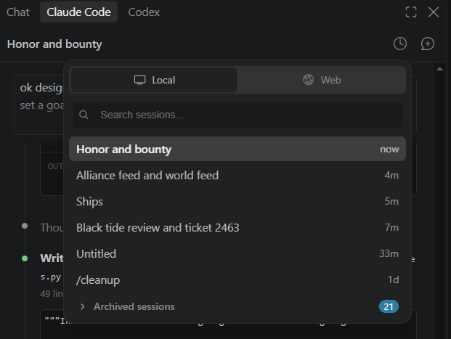Open session history clock icon
Viewport: 451px width, 339px height.
(x=400, y=44)
